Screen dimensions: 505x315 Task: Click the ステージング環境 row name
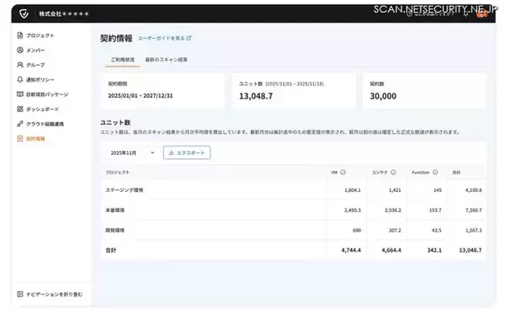coord(125,190)
